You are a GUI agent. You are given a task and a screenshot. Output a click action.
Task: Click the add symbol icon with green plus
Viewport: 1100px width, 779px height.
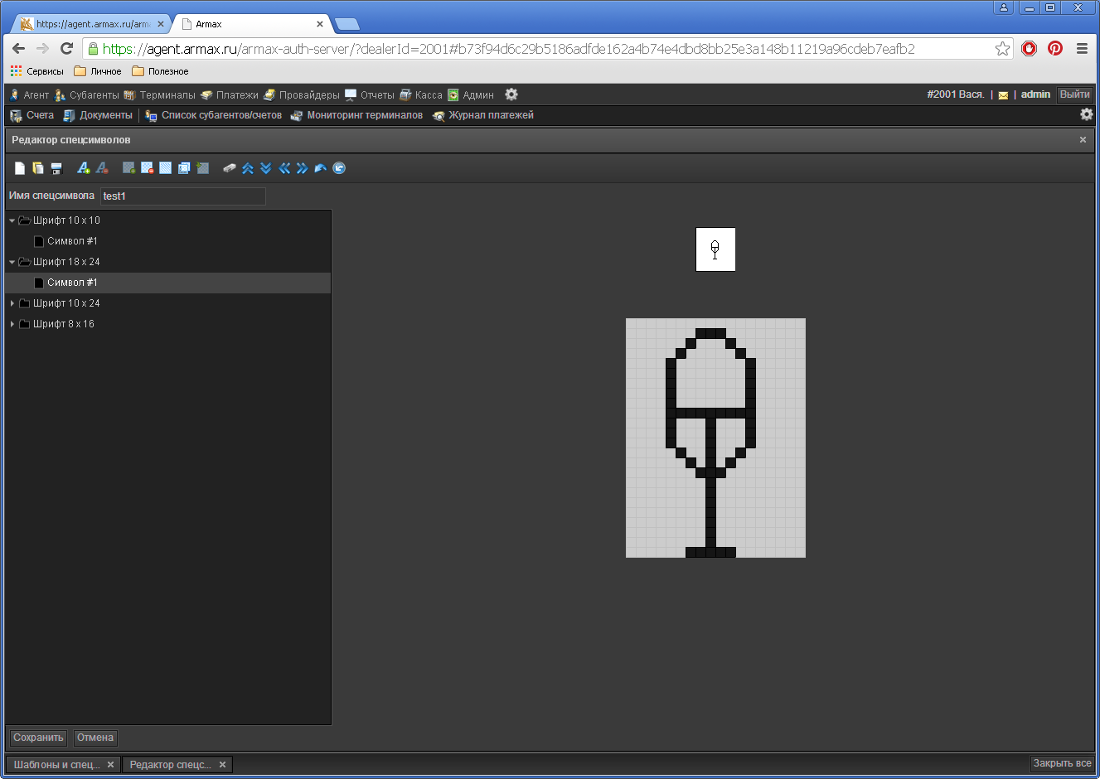(x=128, y=168)
